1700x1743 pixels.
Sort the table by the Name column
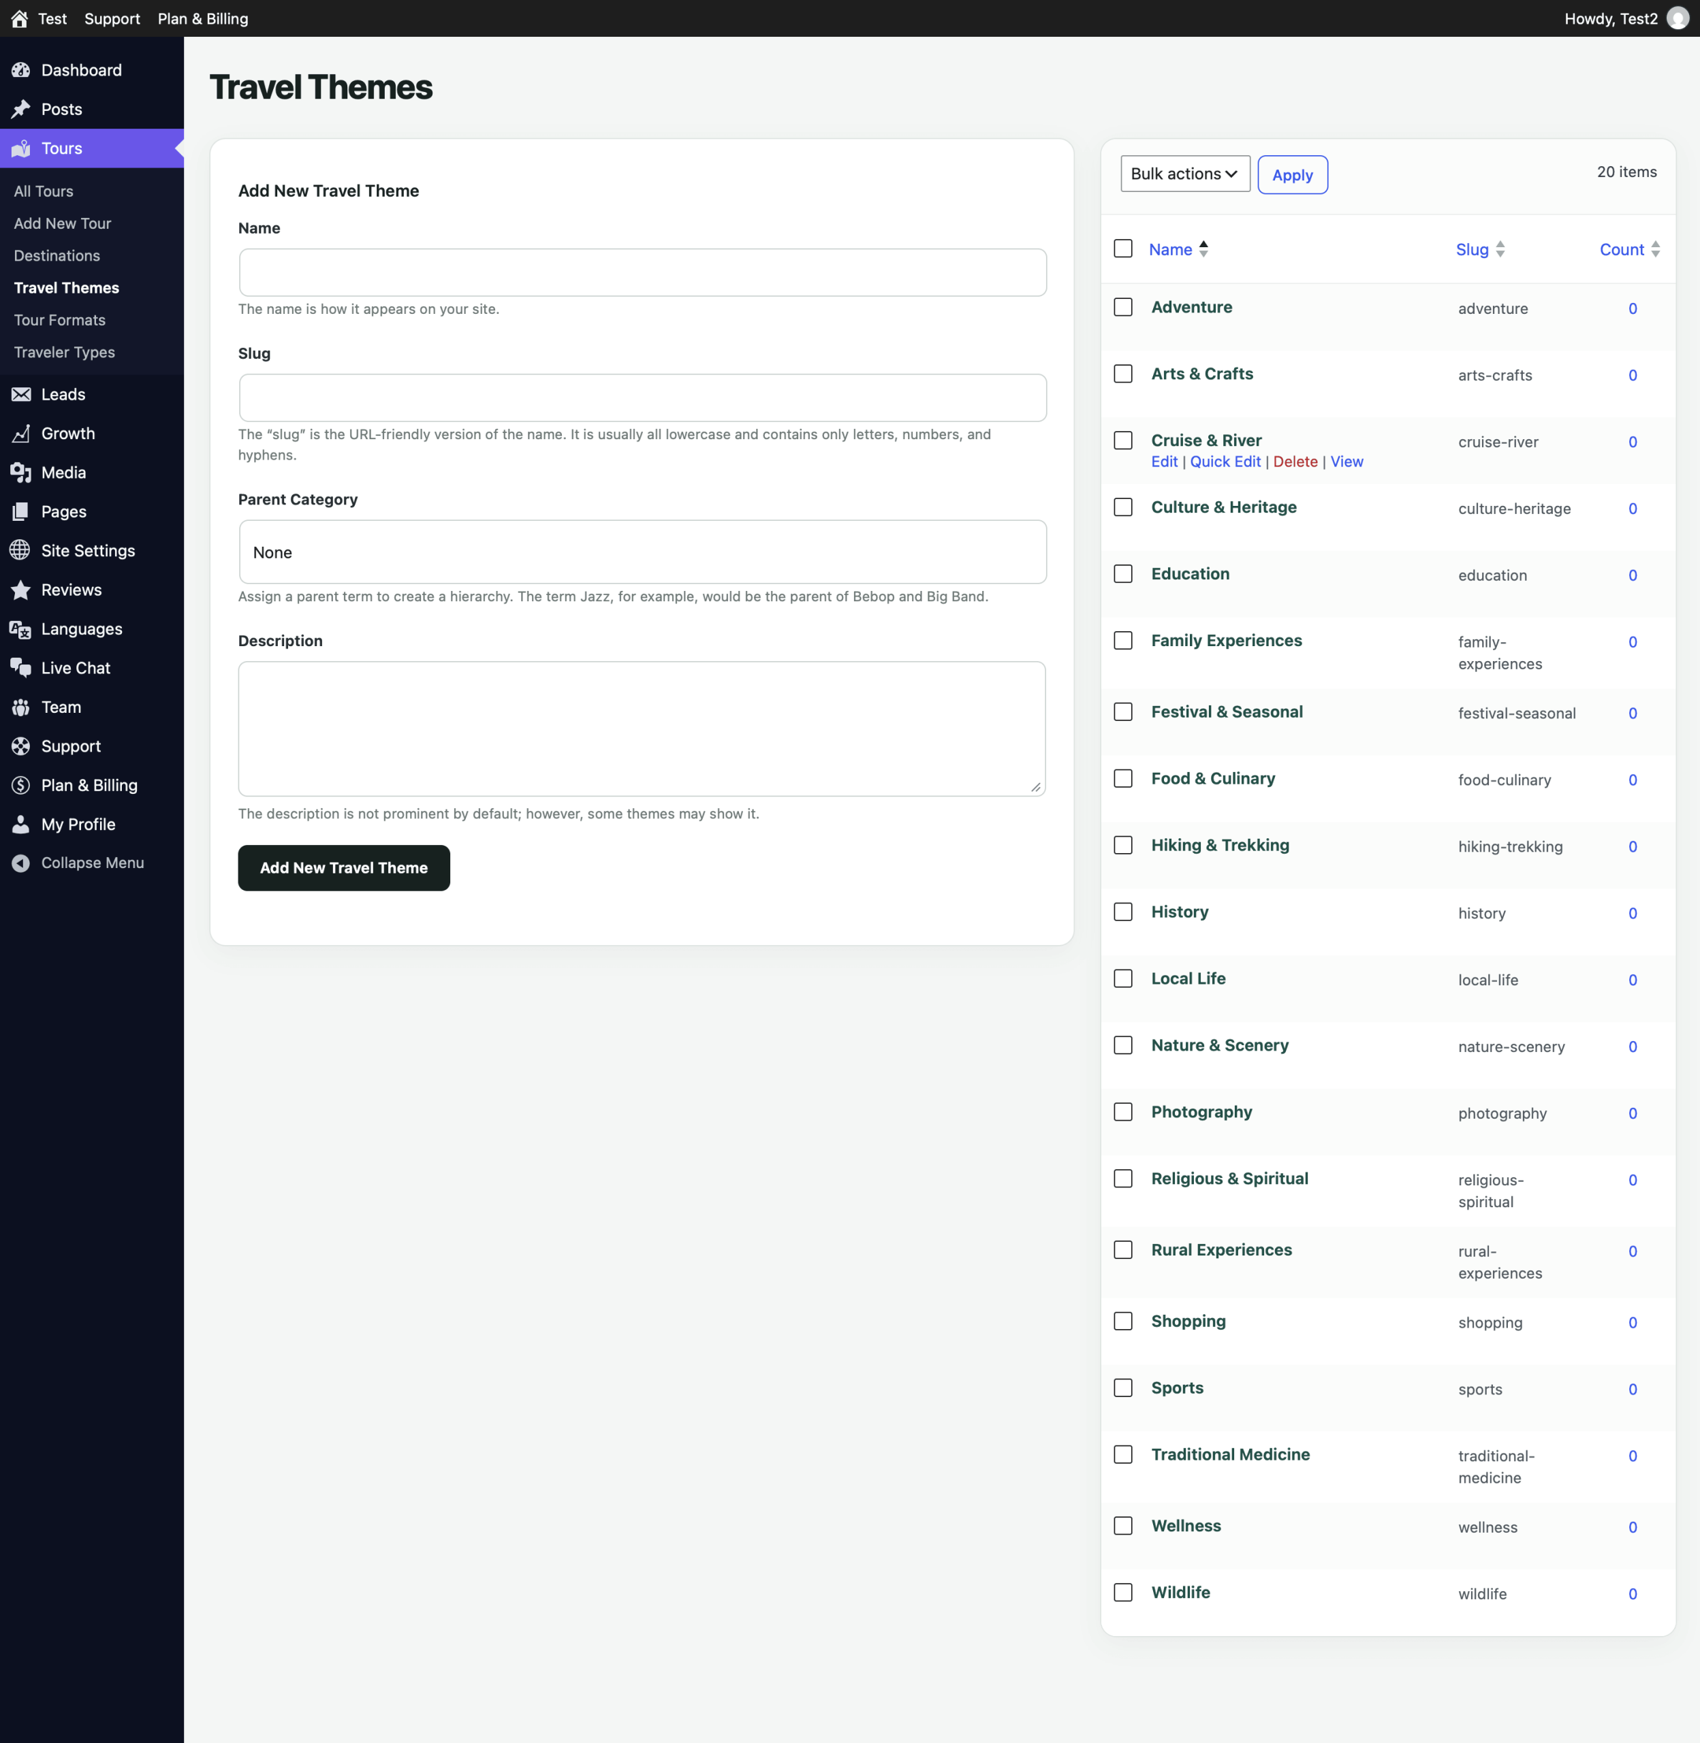tap(1178, 250)
